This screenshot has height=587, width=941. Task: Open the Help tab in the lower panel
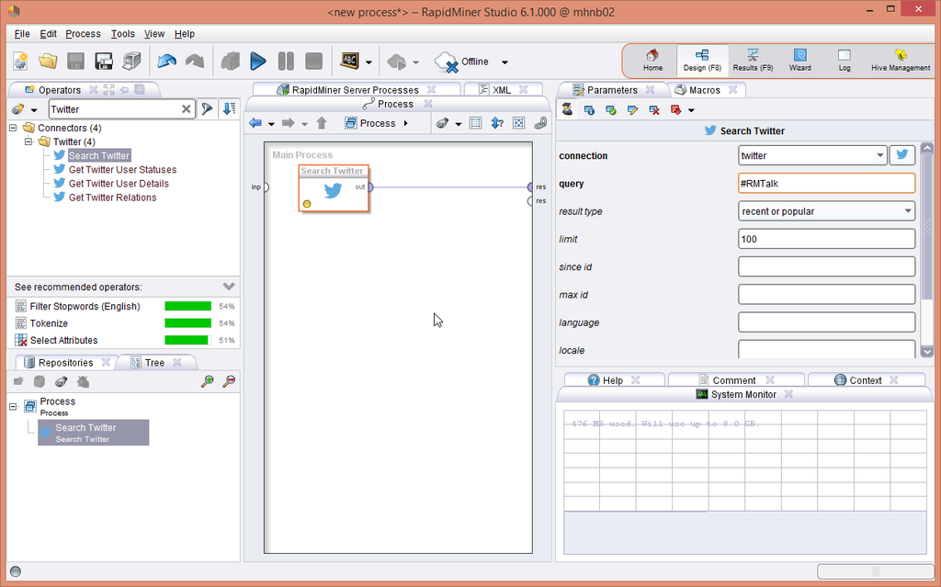click(x=612, y=380)
